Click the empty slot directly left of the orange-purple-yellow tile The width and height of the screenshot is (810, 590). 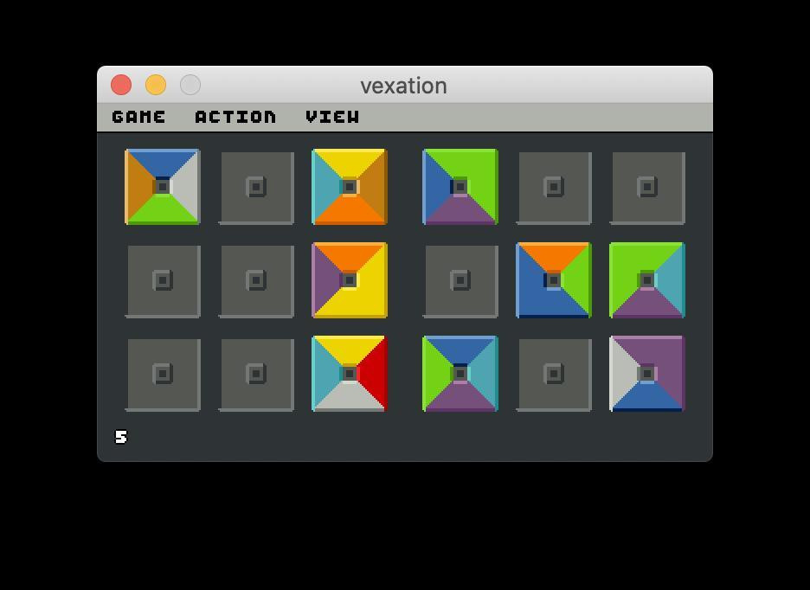point(256,280)
